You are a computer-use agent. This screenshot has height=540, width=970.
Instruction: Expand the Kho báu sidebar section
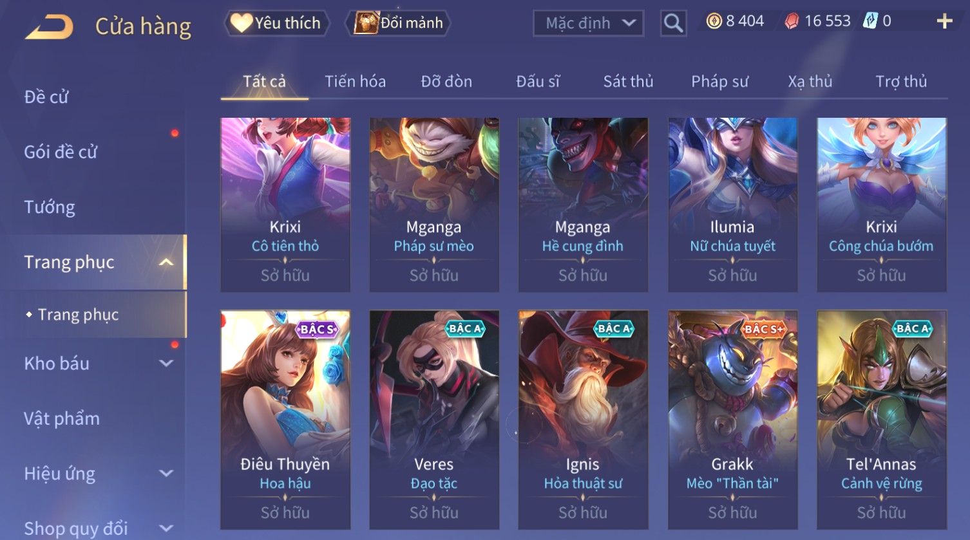click(x=166, y=363)
